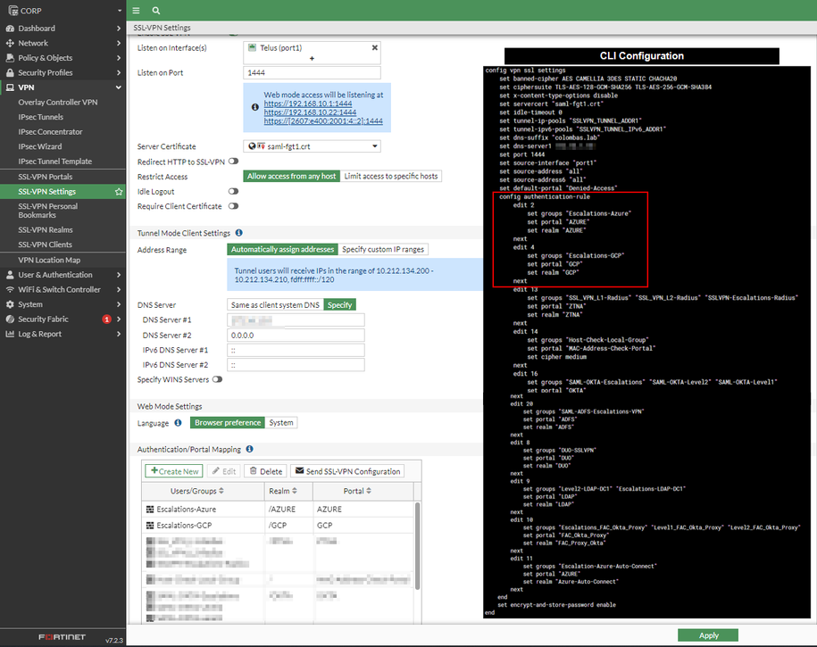The height and width of the screenshot is (647, 817).
Task: Click the search magnifier icon in top bar
Action: pos(156,11)
